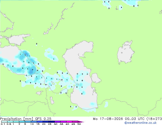Image resolution: width=162 pixels, height=125 pixels.
Task: Click the 'Precipitation [mm]' title text
Action: tap(16, 119)
